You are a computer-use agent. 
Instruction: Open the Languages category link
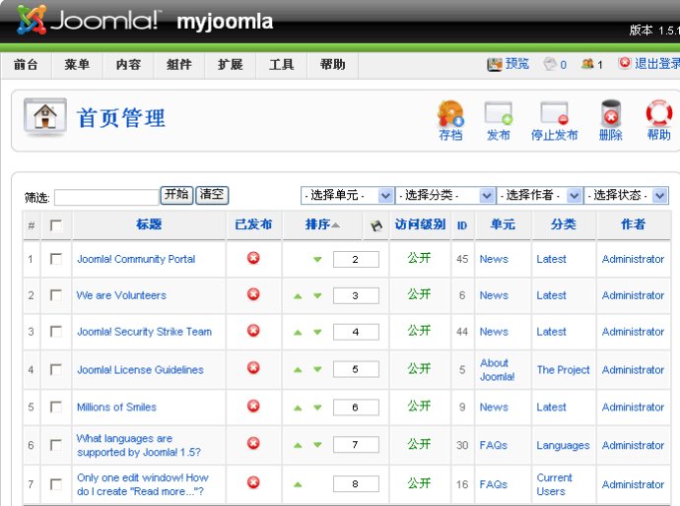pyautogui.click(x=563, y=445)
